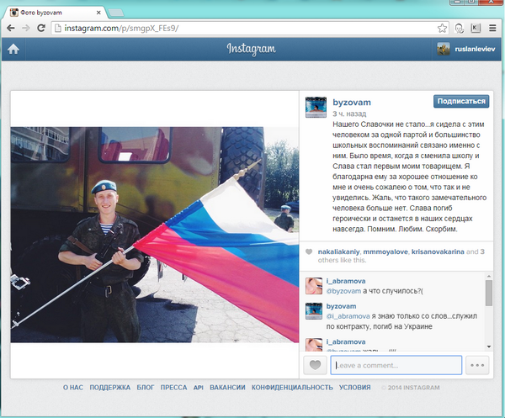Click the K extension icon

coord(476,28)
